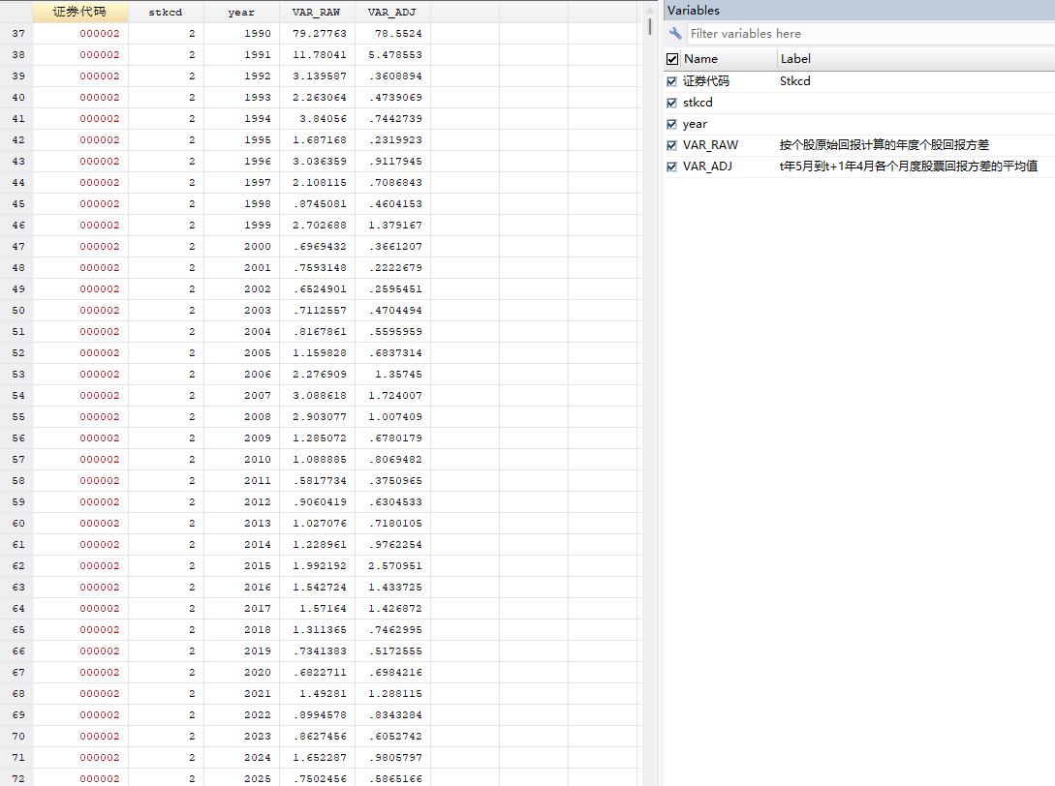Uncheck the VAR_RAW variable checkbox

671,145
